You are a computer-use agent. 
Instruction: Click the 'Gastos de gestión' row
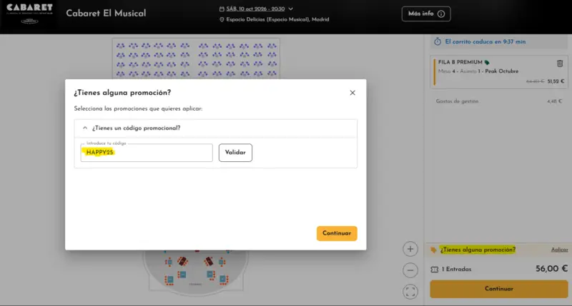[x=498, y=101]
